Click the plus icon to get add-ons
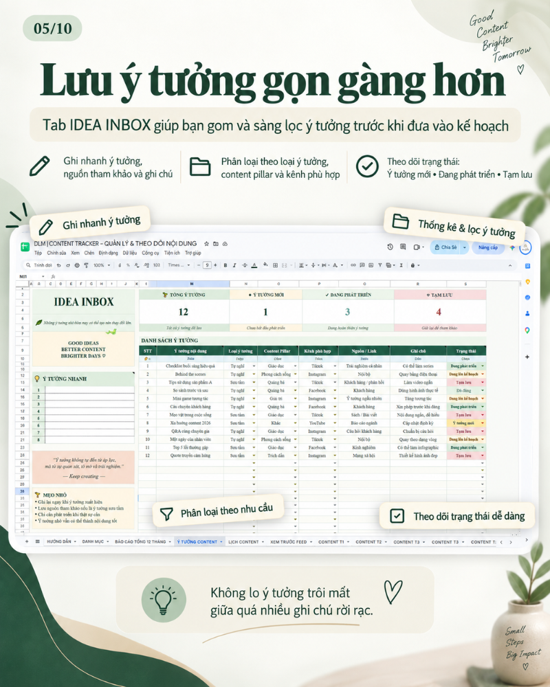Screen dimensions: 550x687 point(527,357)
